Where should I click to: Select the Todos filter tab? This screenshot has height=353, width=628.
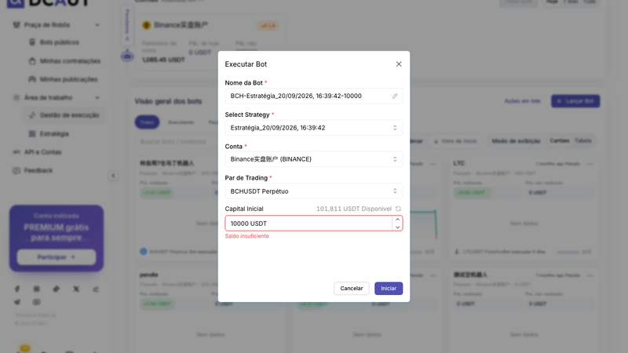tap(147, 122)
